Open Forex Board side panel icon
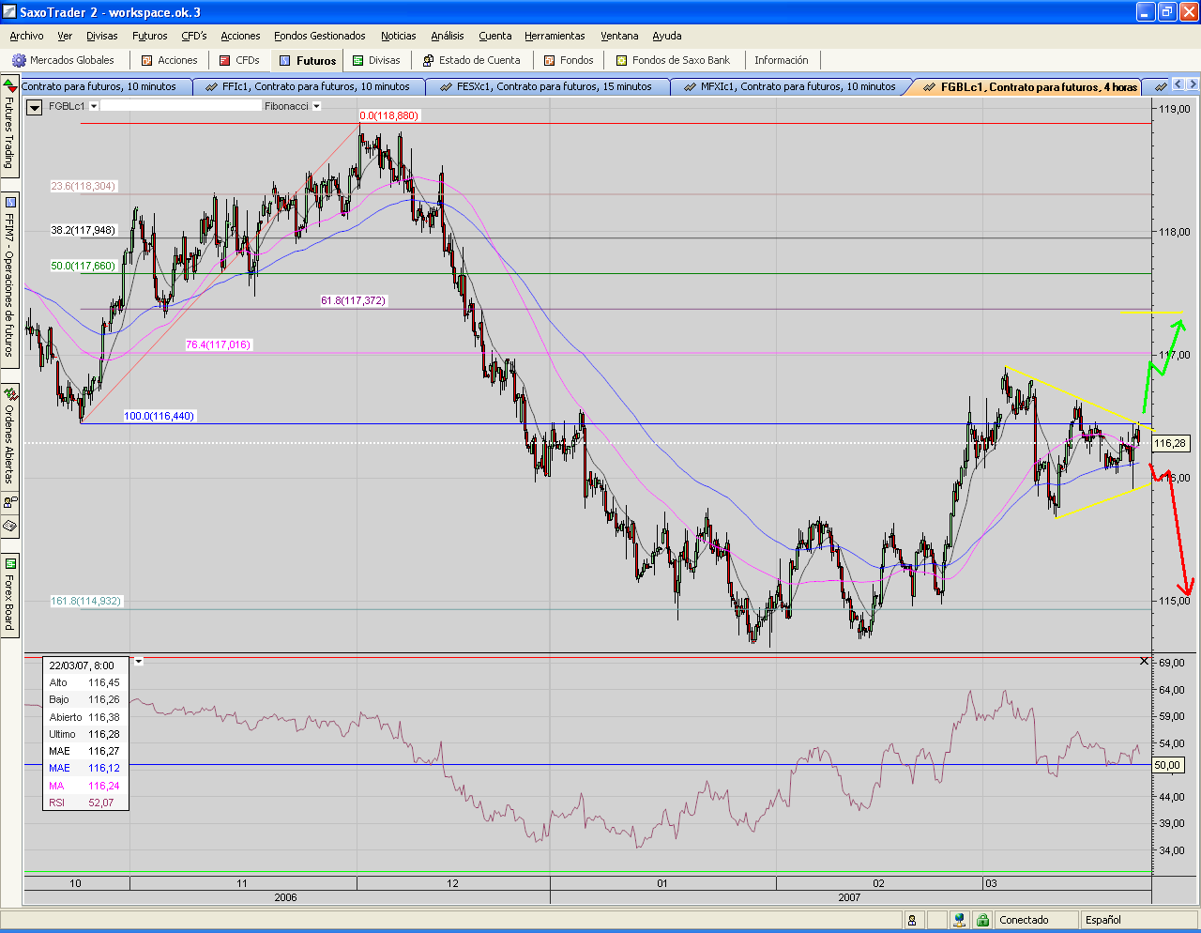 tap(10, 564)
